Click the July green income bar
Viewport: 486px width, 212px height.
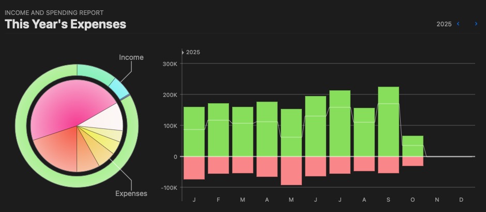click(x=340, y=123)
